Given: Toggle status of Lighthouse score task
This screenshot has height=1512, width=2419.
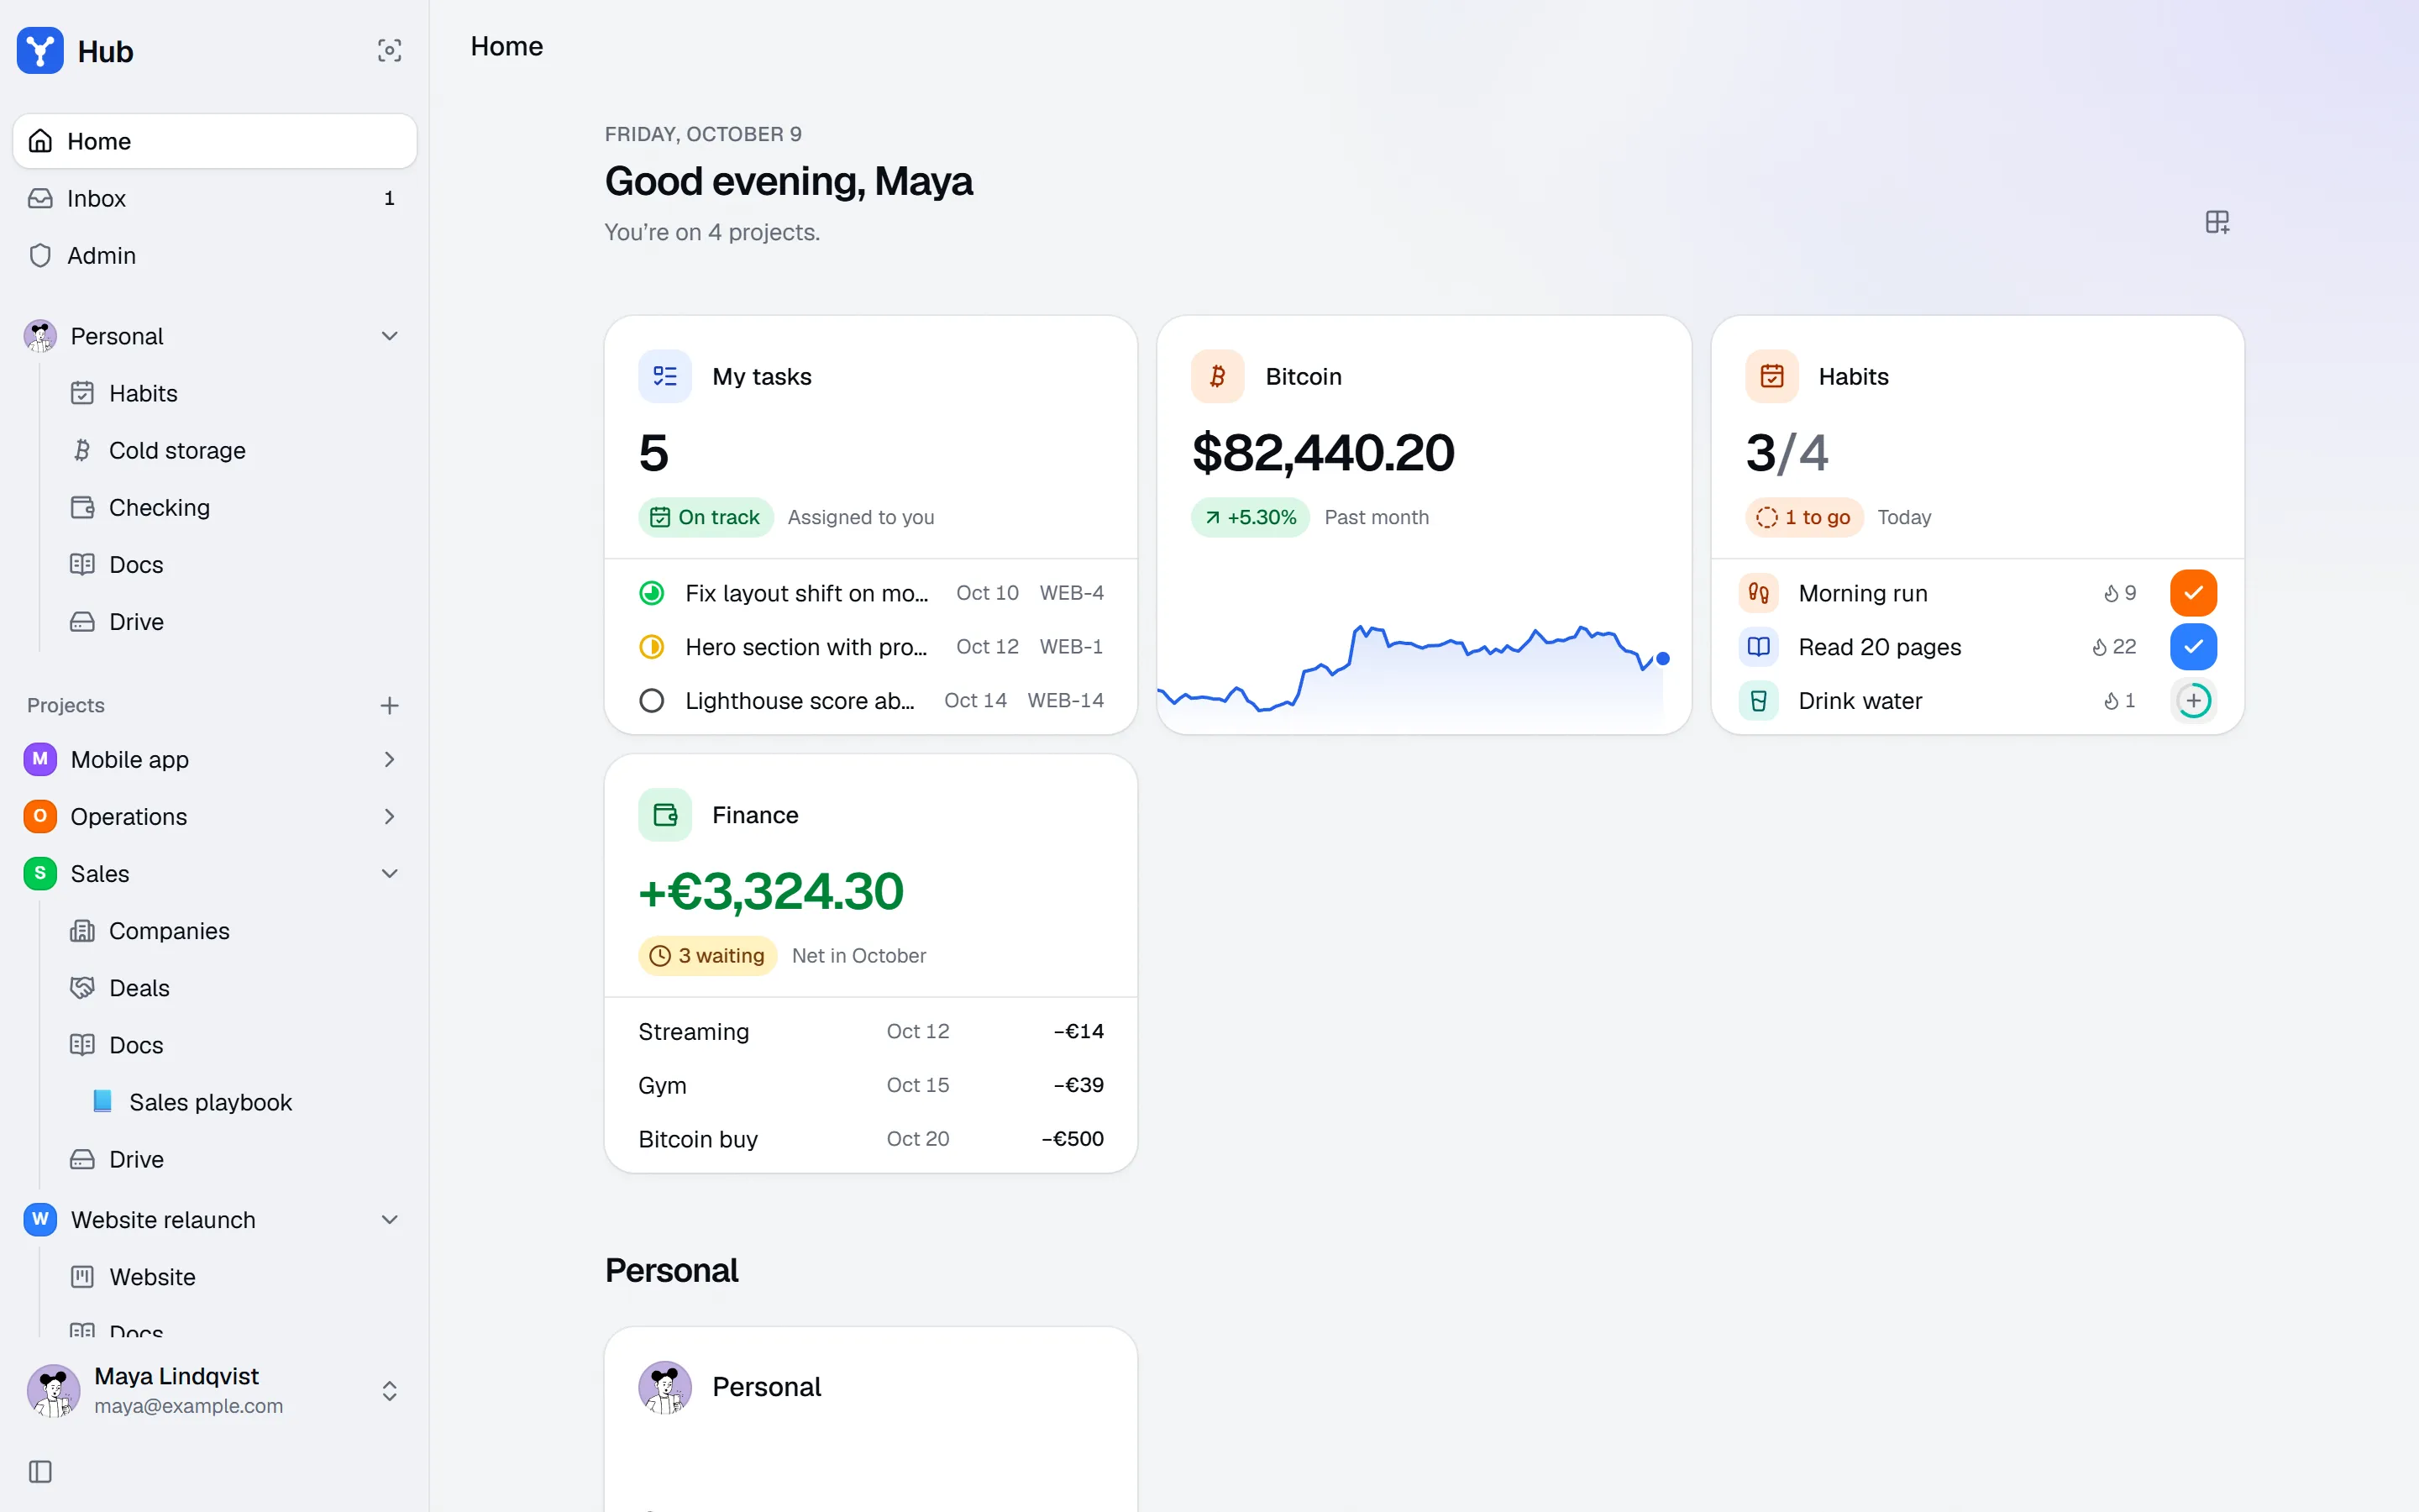Looking at the screenshot, I should click(x=652, y=701).
